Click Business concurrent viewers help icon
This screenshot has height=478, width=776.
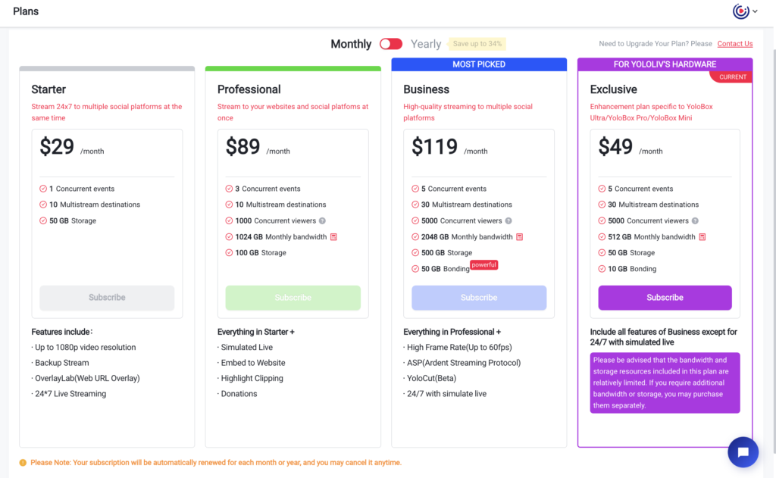coord(508,220)
